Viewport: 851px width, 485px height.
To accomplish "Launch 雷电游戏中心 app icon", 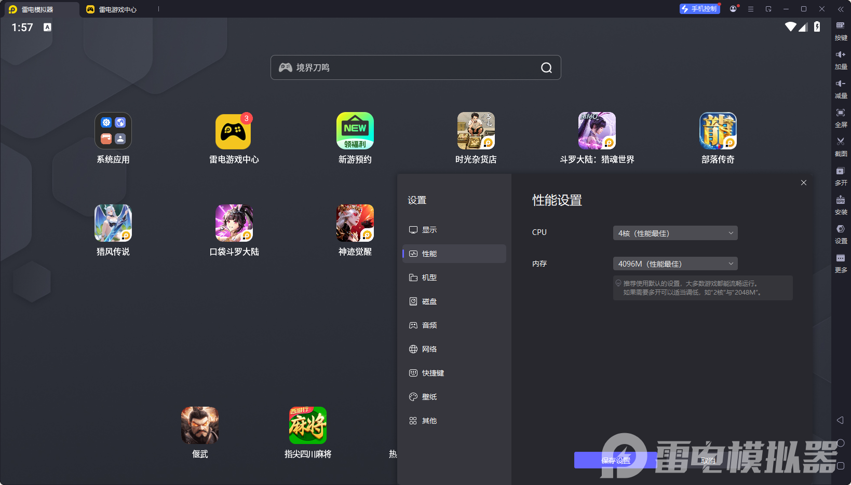I will pyautogui.click(x=234, y=131).
